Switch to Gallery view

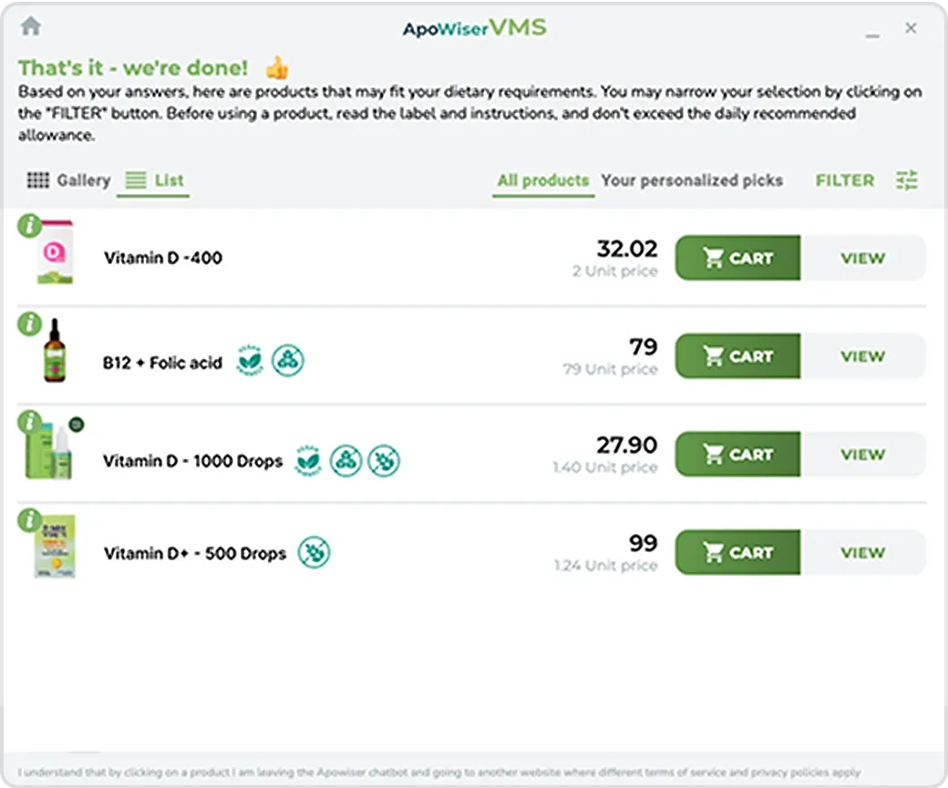69,180
